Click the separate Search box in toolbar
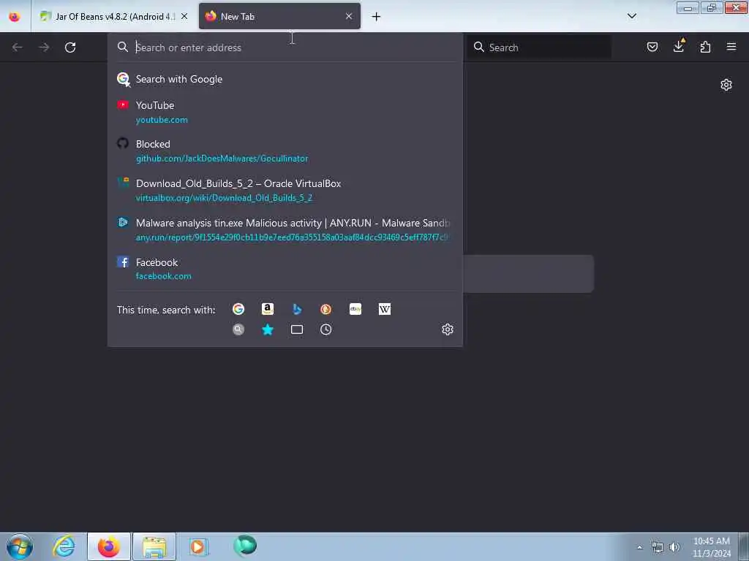 pyautogui.click(x=539, y=47)
